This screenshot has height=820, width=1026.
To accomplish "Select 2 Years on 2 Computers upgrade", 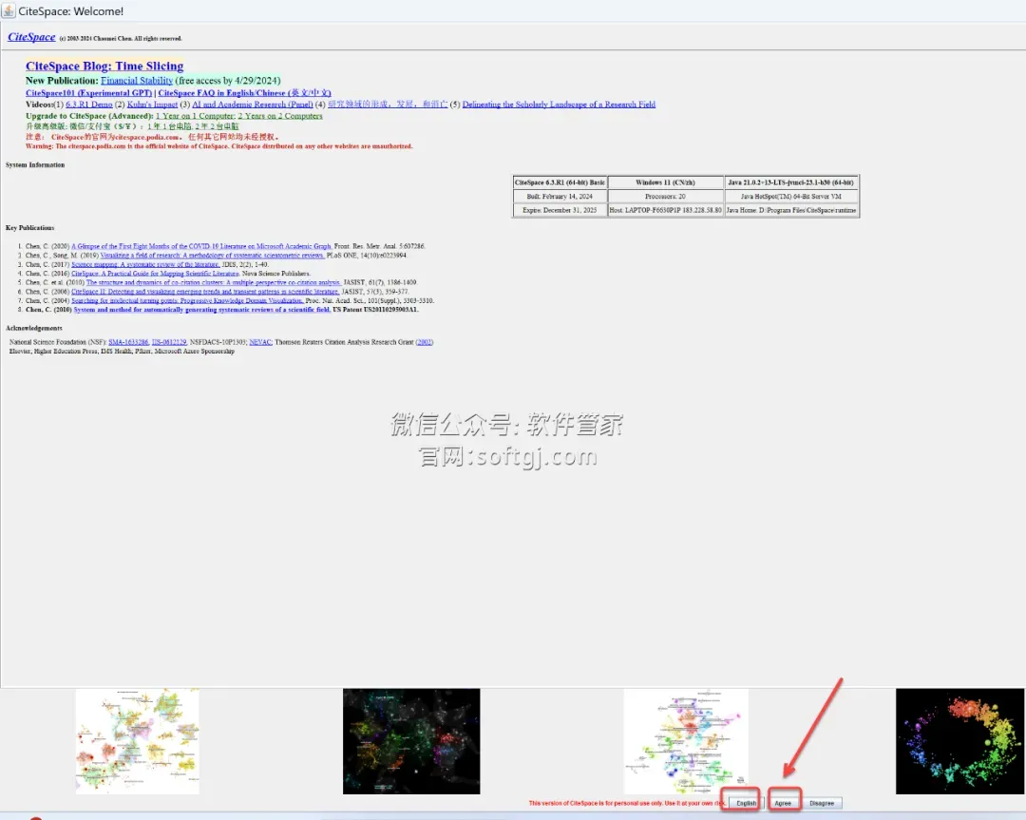I will coord(280,116).
